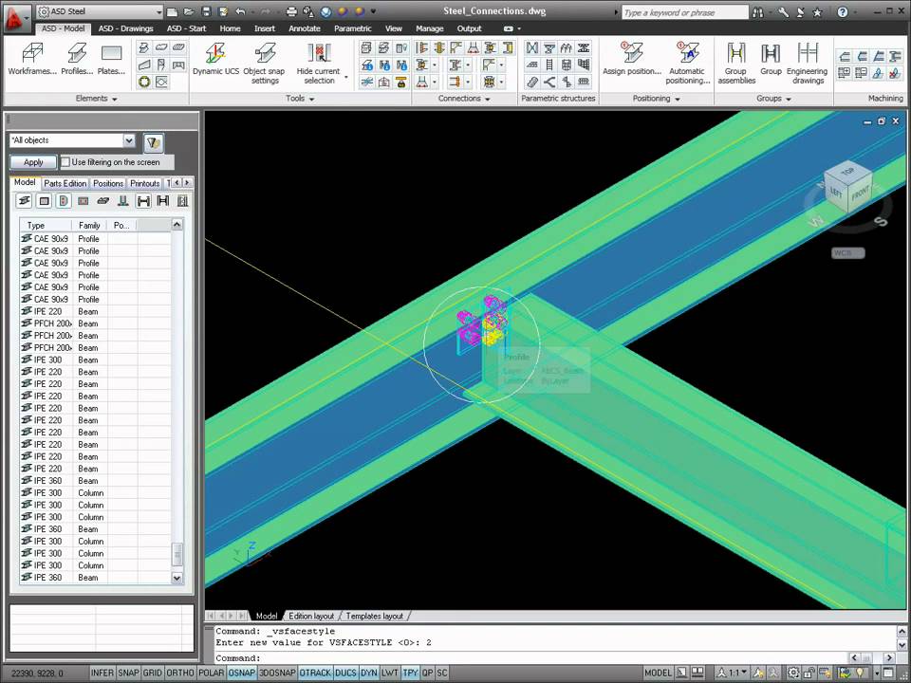Open the Plates tool
This screenshot has width=911, height=683.
111,59
